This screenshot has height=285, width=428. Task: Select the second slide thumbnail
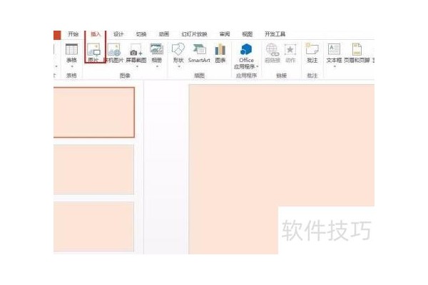point(94,170)
